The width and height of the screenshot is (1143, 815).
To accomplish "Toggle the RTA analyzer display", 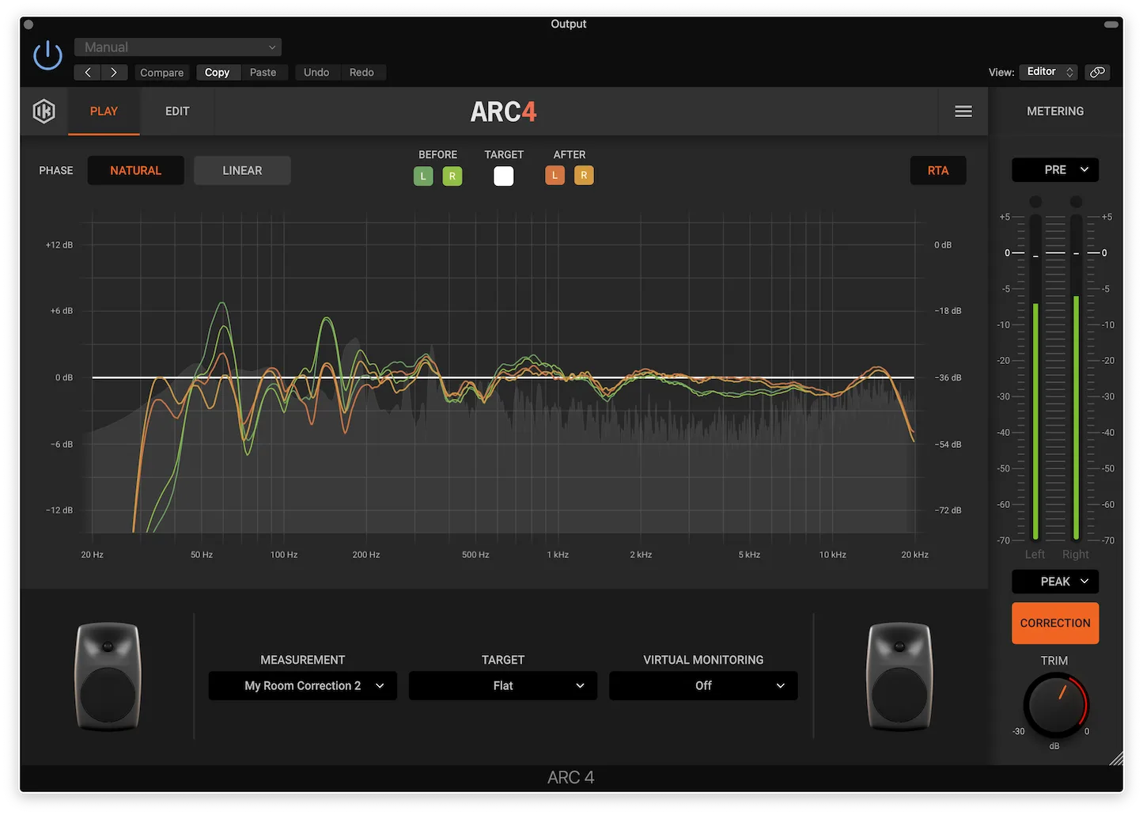I will pyautogui.click(x=938, y=170).
